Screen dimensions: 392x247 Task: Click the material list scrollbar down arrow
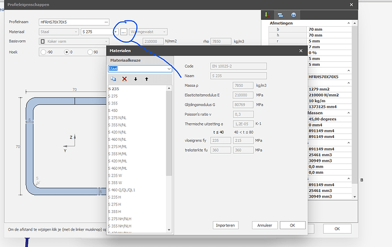click(169, 230)
